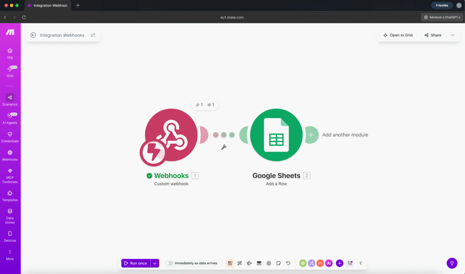Open the scenario in Grid view
The image size is (465, 274).
398,35
